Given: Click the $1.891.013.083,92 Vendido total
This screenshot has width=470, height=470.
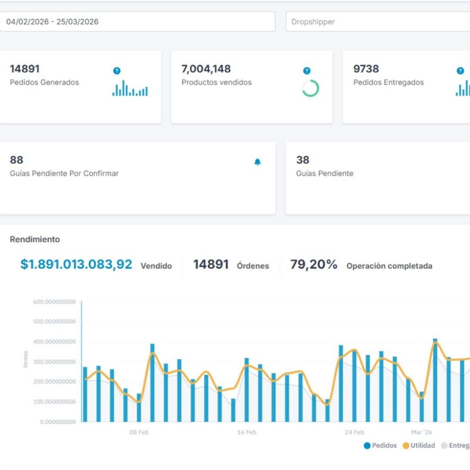Looking at the screenshot, I should click(x=76, y=265).
